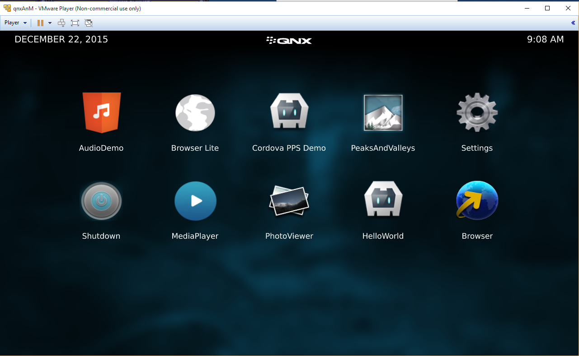The image size is (579, 356).
Task: Click the December 22, 2015 date
Action: point(61,39)
